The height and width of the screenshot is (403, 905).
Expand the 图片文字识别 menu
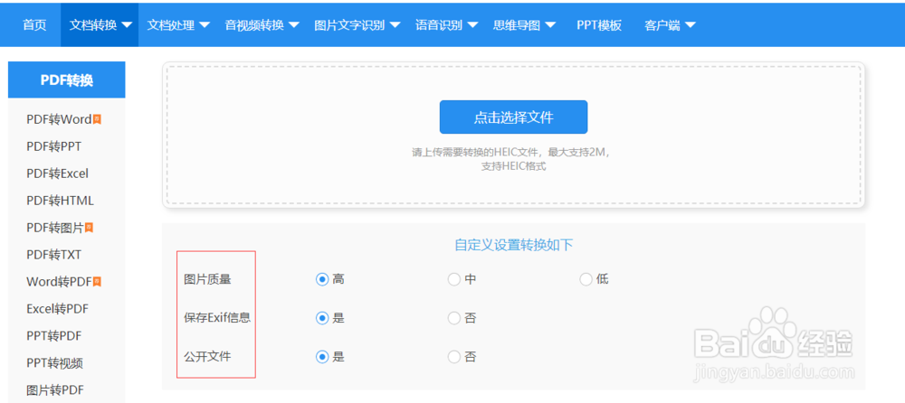tap(357, 24)
